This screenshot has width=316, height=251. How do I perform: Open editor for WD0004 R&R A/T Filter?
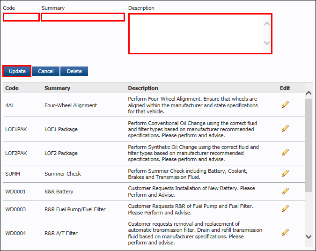point(285,232)
